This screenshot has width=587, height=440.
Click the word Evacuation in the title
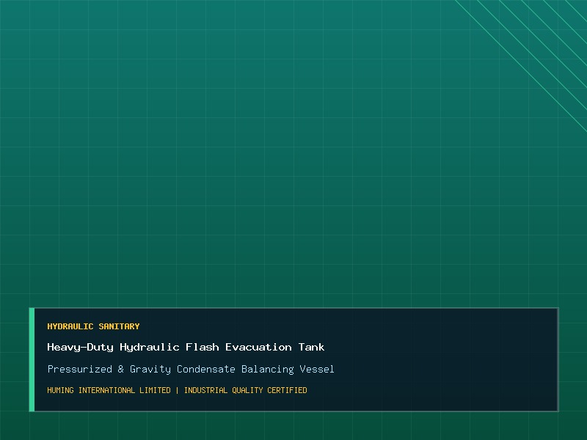tap(258, 347)
